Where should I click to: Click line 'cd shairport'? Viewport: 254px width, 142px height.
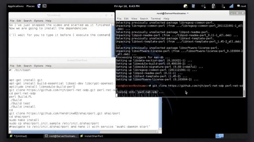[x=19, y=117]
